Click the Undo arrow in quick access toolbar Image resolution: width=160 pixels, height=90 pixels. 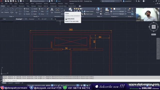(x=23, y=1)
